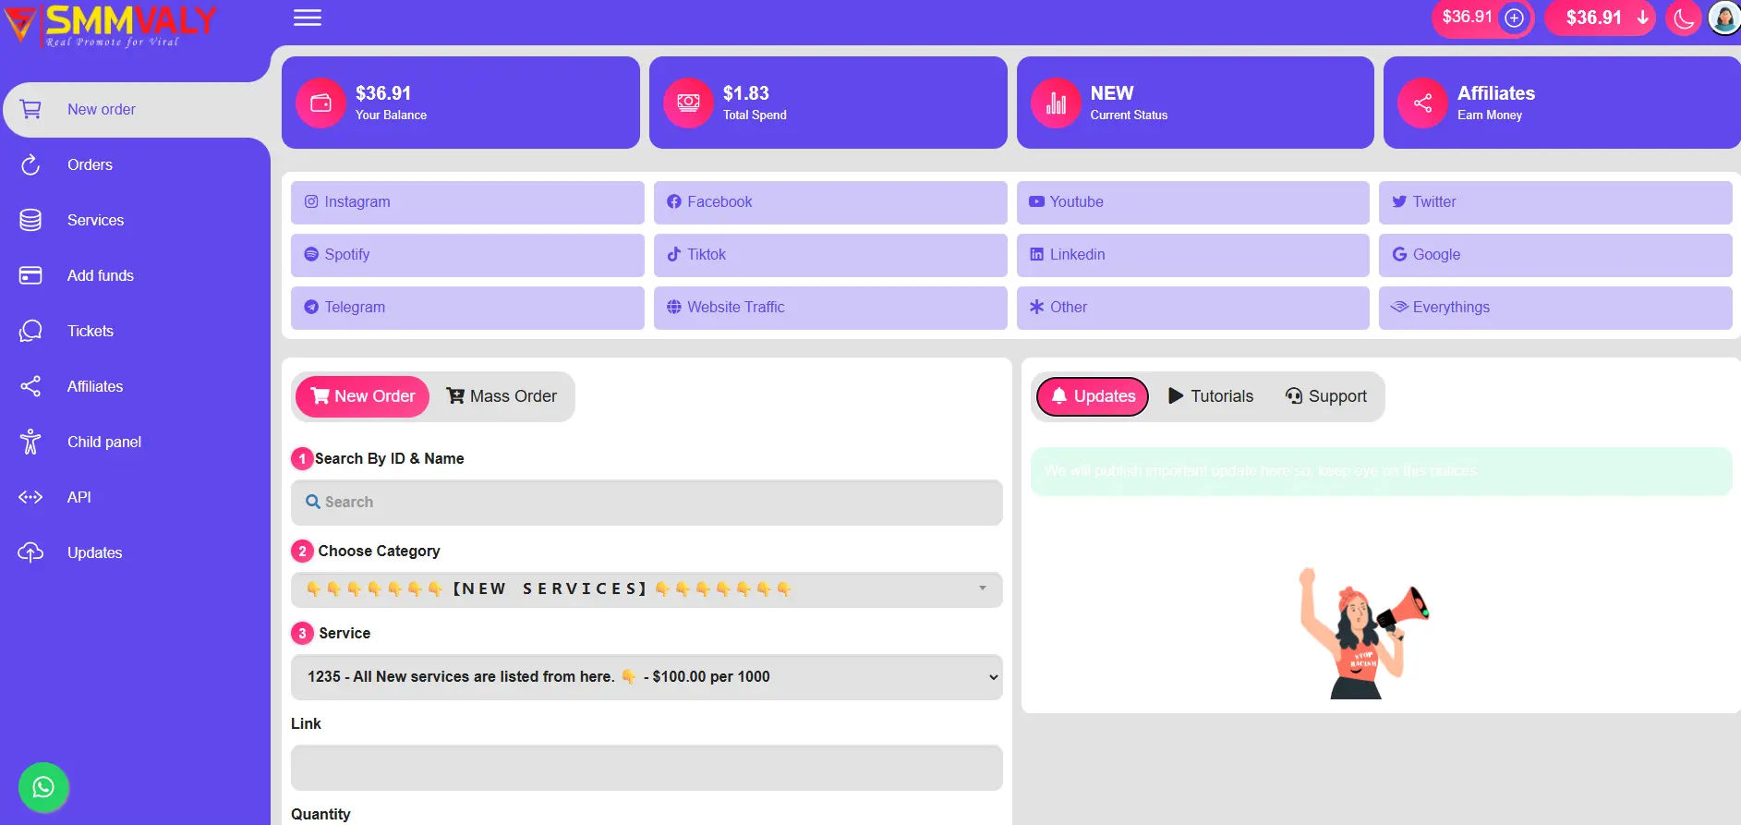Click the Total Spend money icon
Viewport: 1741px width, 825px height.
(688, 103)
